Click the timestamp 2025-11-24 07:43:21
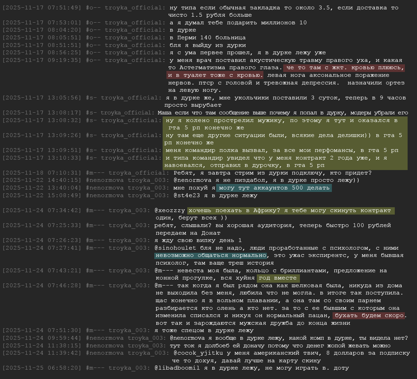This screenshot has width=417, height=379. (x=42, y=271)
